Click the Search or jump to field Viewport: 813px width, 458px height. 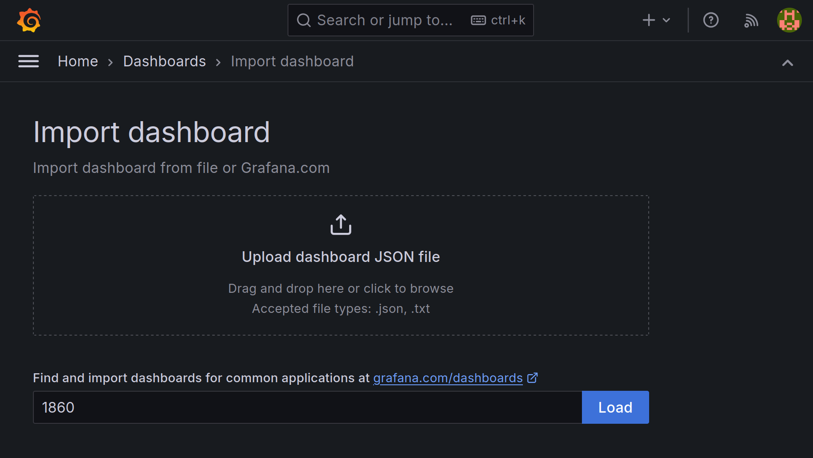pyautogui.click(x=385, y=20)
